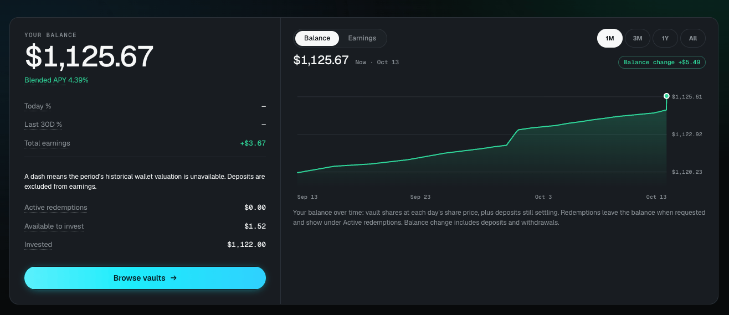Screen dimensions: 729x315
Task: Click the Sep 23 axis label
Action: pyautogui.click(x=420, y=197)
